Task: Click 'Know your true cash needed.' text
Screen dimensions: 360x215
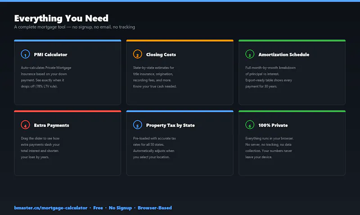Action: (155, 86)
